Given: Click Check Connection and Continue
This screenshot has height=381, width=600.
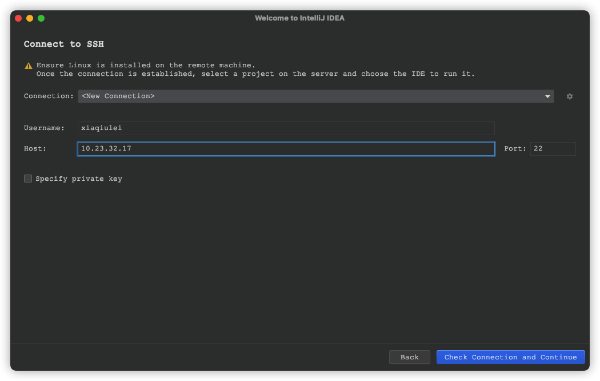Looking at the screenshot, I should pos(510,357).
